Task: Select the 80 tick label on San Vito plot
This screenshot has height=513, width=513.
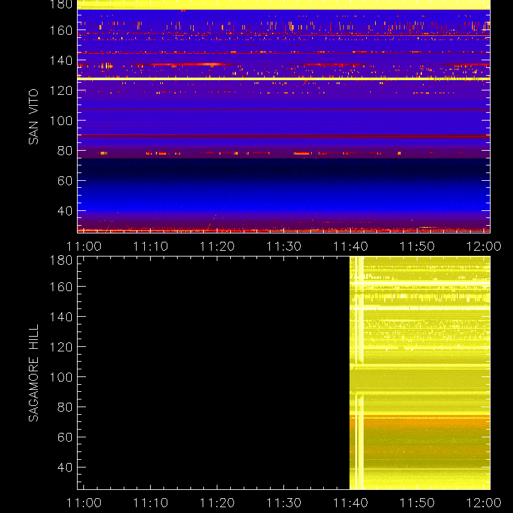Action: pos(65,151)
